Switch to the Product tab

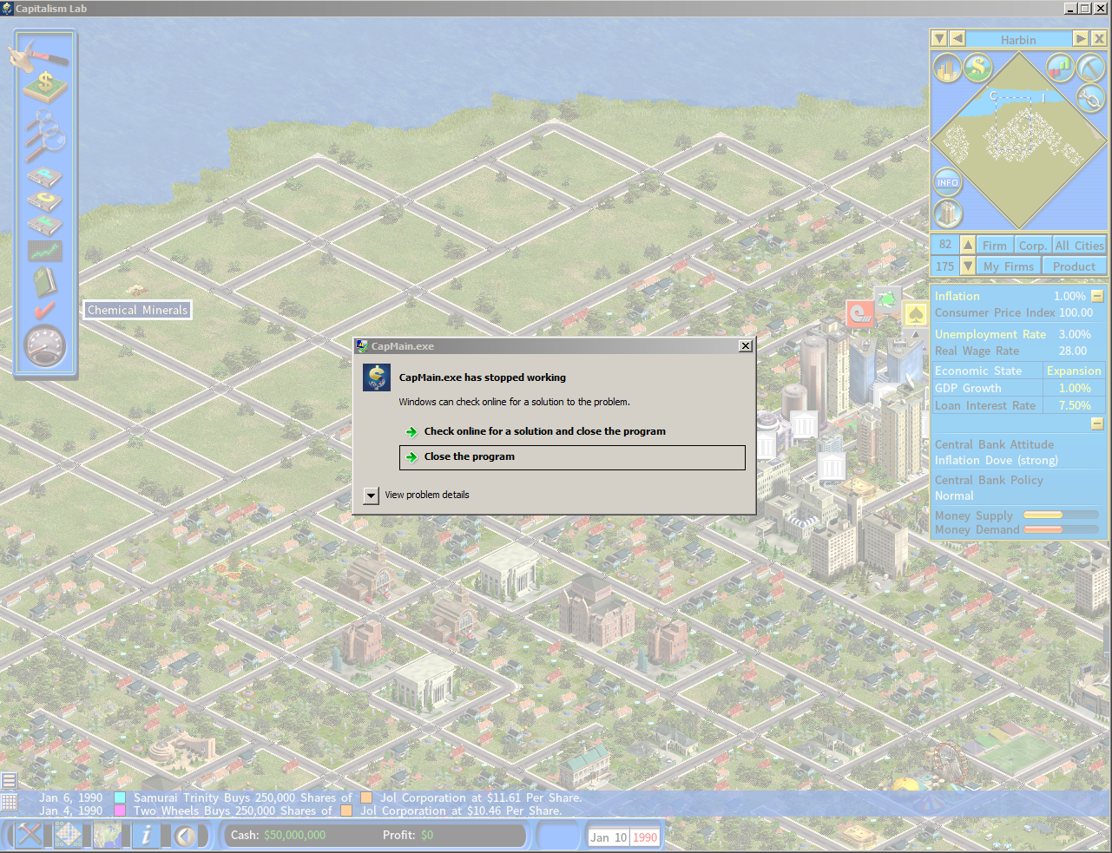[1074, 266]
